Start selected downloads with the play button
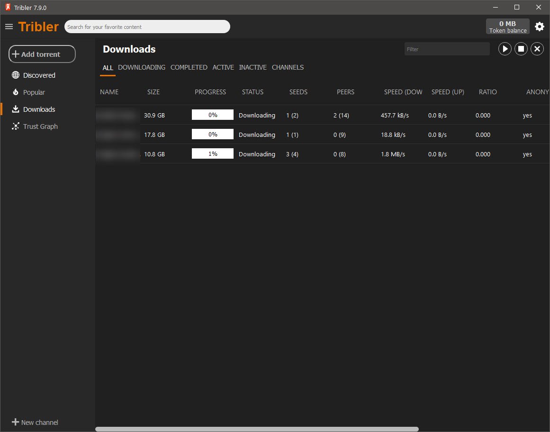Viewport: 550px width, 432px height. point(505,49)
